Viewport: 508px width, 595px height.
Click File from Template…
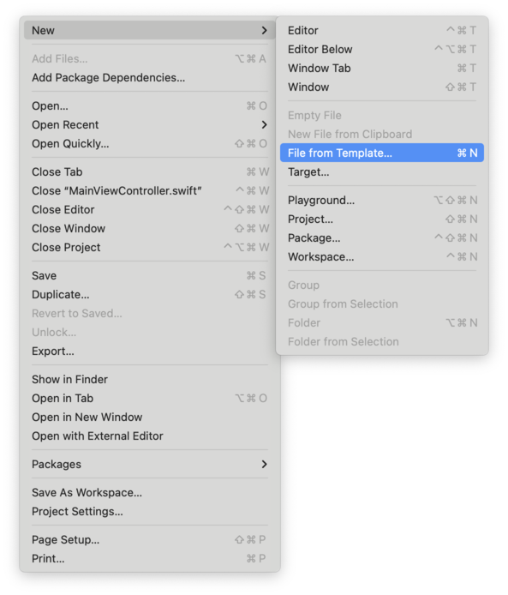click(382, 153)
